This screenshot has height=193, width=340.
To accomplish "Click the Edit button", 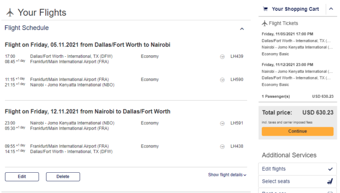I will [22, 177].
